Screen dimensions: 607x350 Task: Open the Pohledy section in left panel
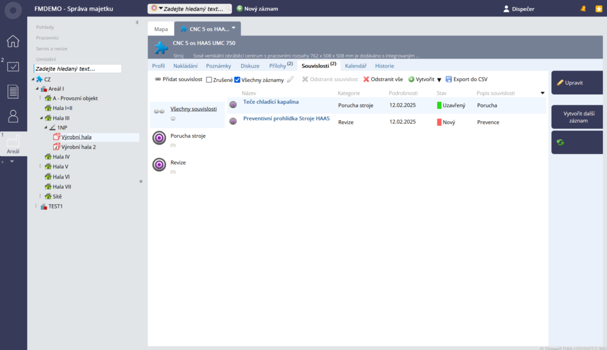45,27
